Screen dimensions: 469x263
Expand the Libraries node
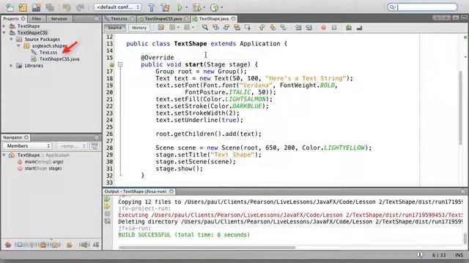tap(12, 66)
